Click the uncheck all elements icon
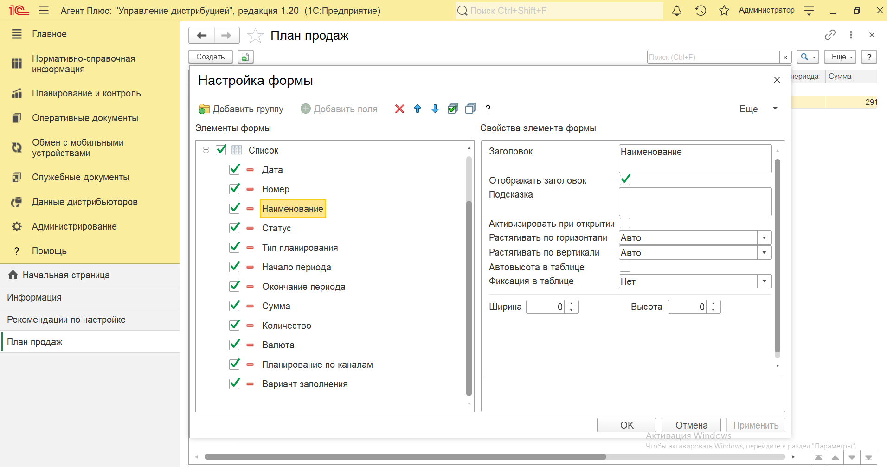Screen dimensions: 887x467 coord(470,109)
